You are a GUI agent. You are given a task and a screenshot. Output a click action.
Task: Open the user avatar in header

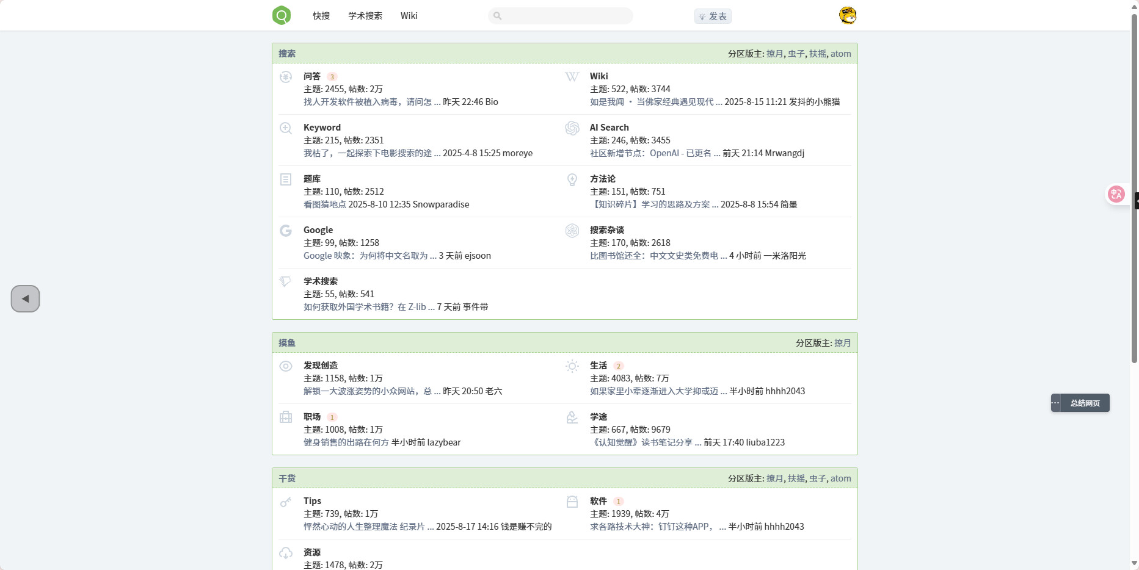(847, 15)
